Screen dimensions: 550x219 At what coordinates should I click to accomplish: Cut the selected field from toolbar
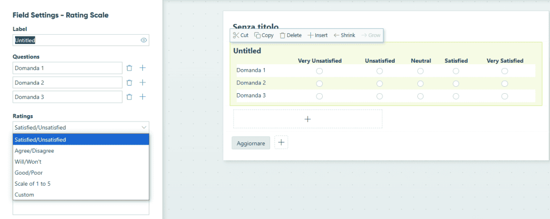click(241, 35)
